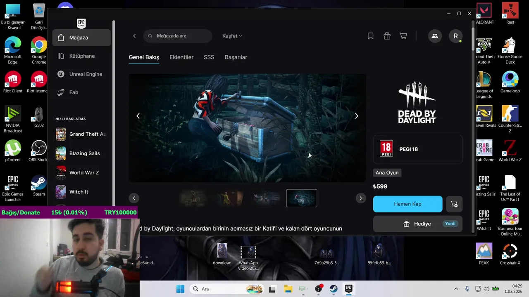The image size is (529, 297).
Task: Click the taskbar Ara search box
Action: (x=227, y=289)
